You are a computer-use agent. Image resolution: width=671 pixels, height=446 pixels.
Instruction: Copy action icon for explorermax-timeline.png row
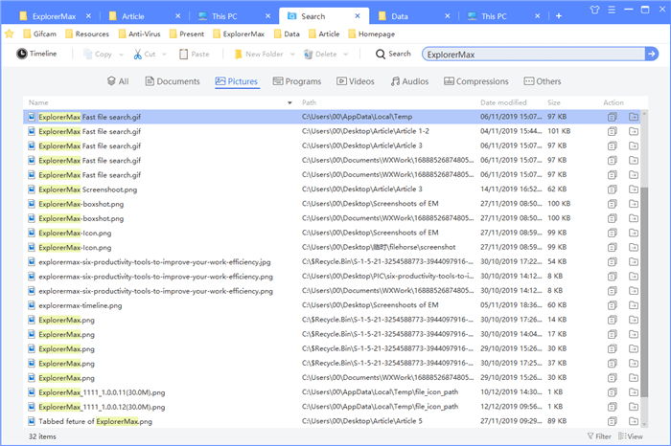pos(613,305)
